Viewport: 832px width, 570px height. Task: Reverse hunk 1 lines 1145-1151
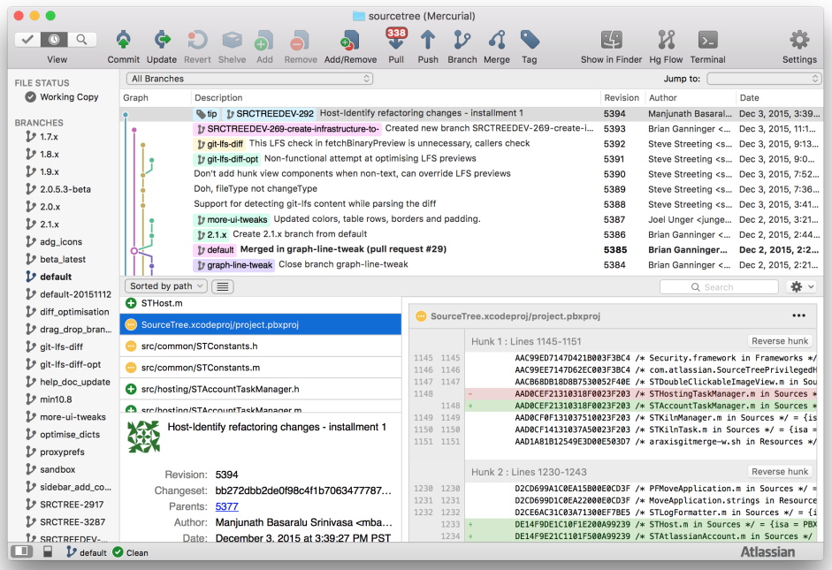[780, 341]
